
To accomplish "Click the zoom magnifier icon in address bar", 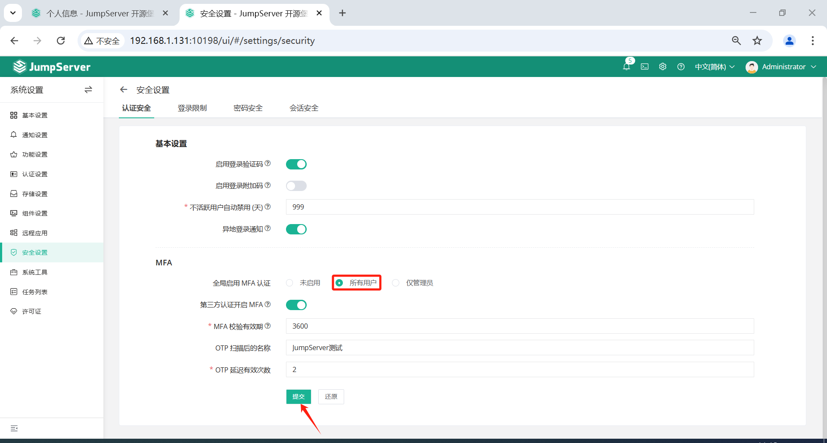I will [x=737, y=40].
